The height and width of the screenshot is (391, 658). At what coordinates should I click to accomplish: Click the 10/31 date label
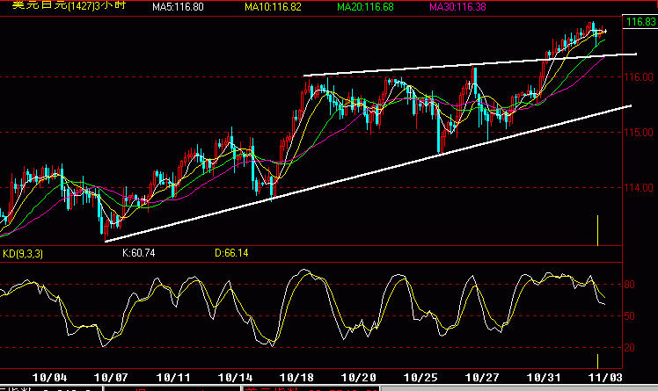click(544, 378)
